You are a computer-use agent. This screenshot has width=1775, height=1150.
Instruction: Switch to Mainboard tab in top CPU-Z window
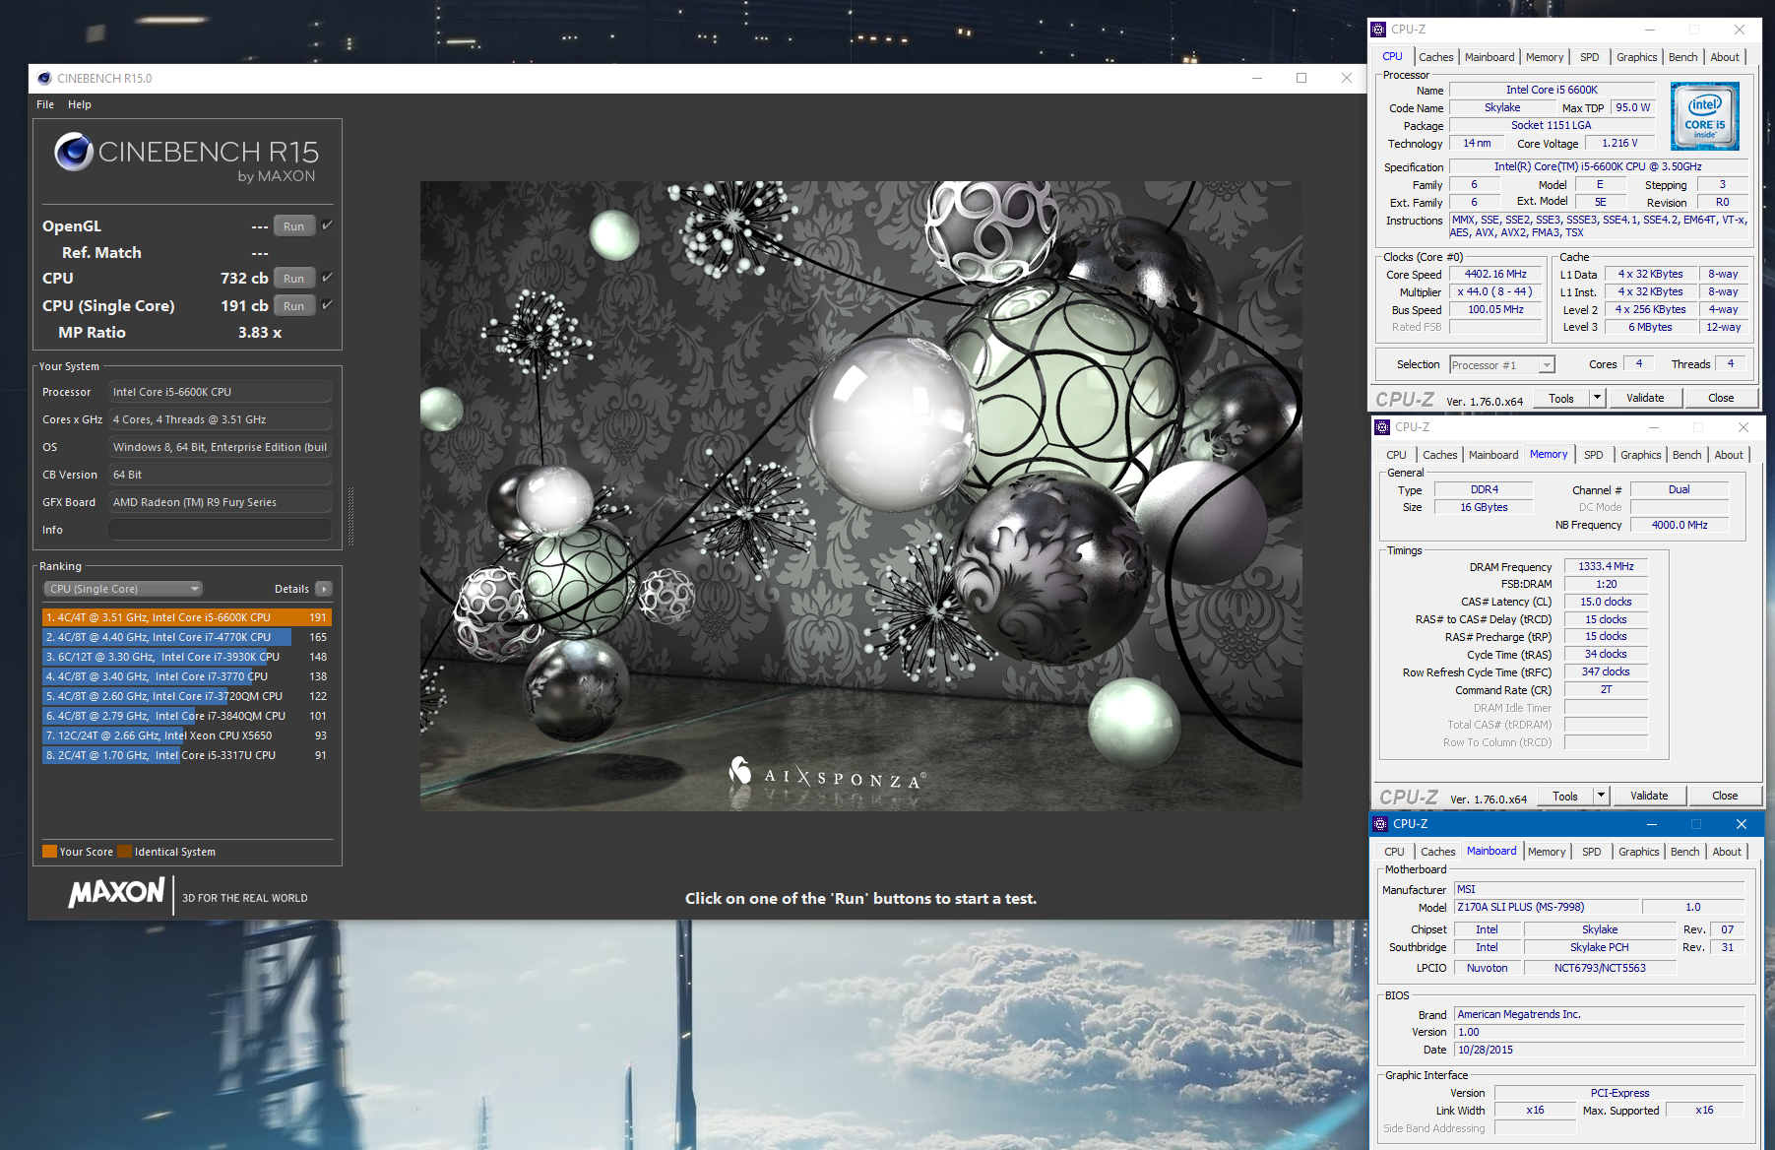[x=1490, y=57]
